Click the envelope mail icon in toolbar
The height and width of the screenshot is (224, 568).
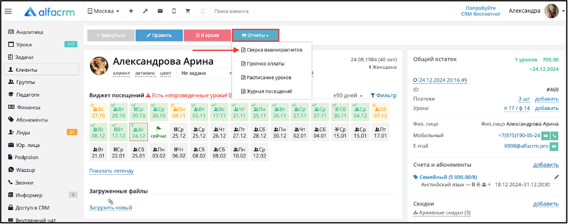[x=160, y=11]
